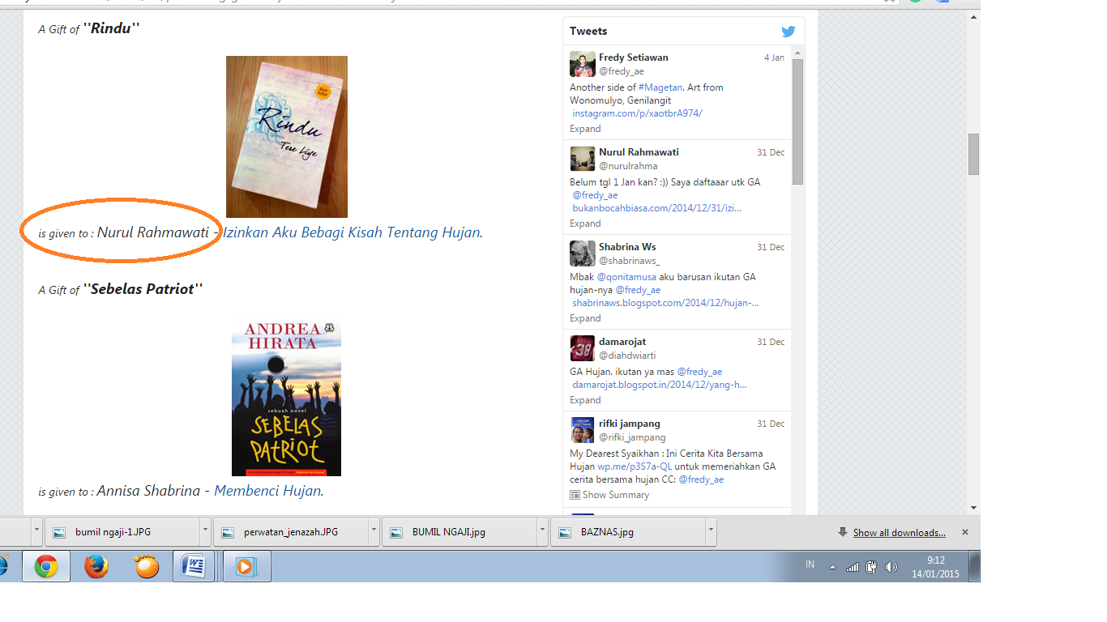
Task: Show hidden system tray icons
Action: click(832, 567)
